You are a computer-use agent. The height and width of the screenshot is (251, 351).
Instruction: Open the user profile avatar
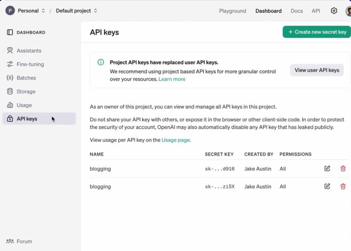click(348, 11)
